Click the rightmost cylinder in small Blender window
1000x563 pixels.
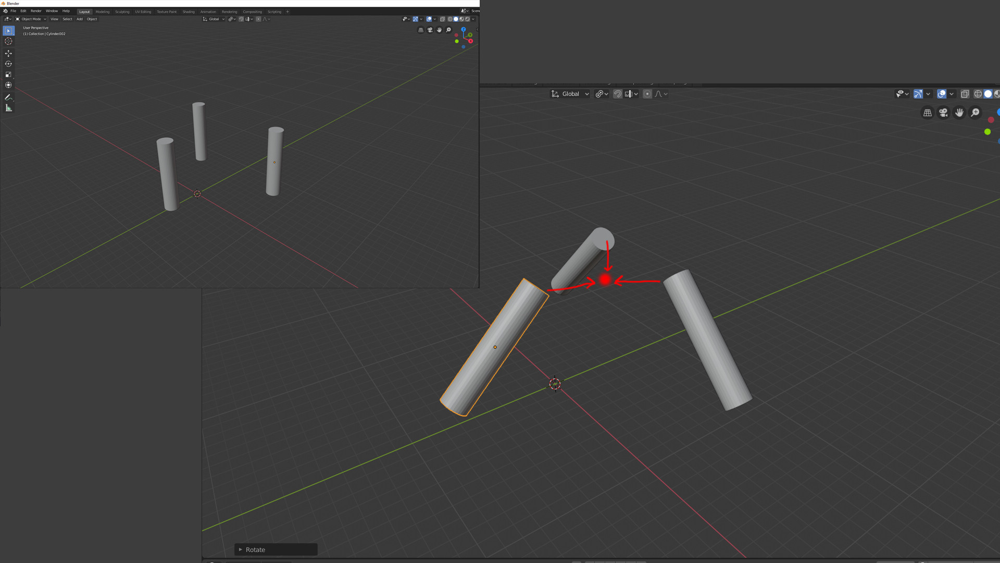tap(274, 162)
